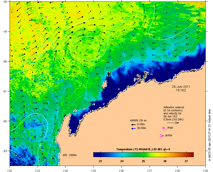This screenshot has height=172, width=213.
Task: Click the Argo float marker on the map
Action: (x=46, y=17)
